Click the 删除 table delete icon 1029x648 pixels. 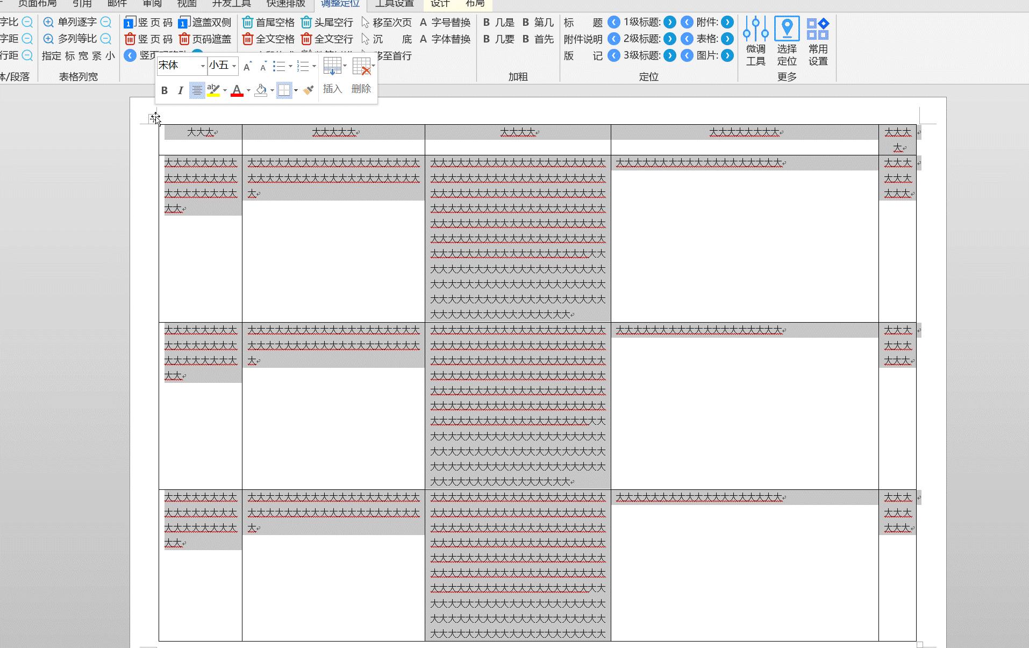pos(361,67)
